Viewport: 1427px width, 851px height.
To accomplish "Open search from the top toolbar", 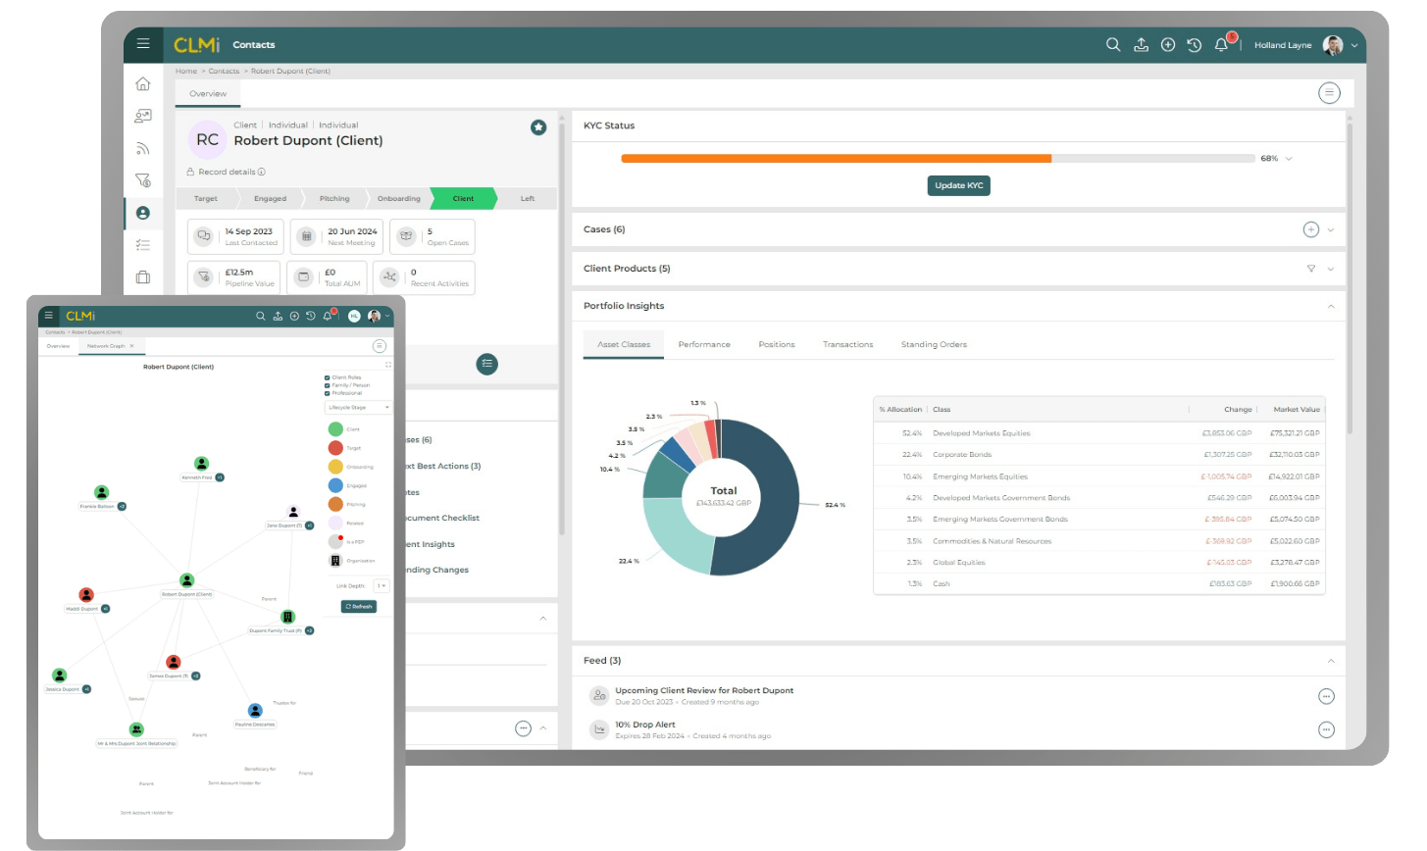I will (1113, 44).
